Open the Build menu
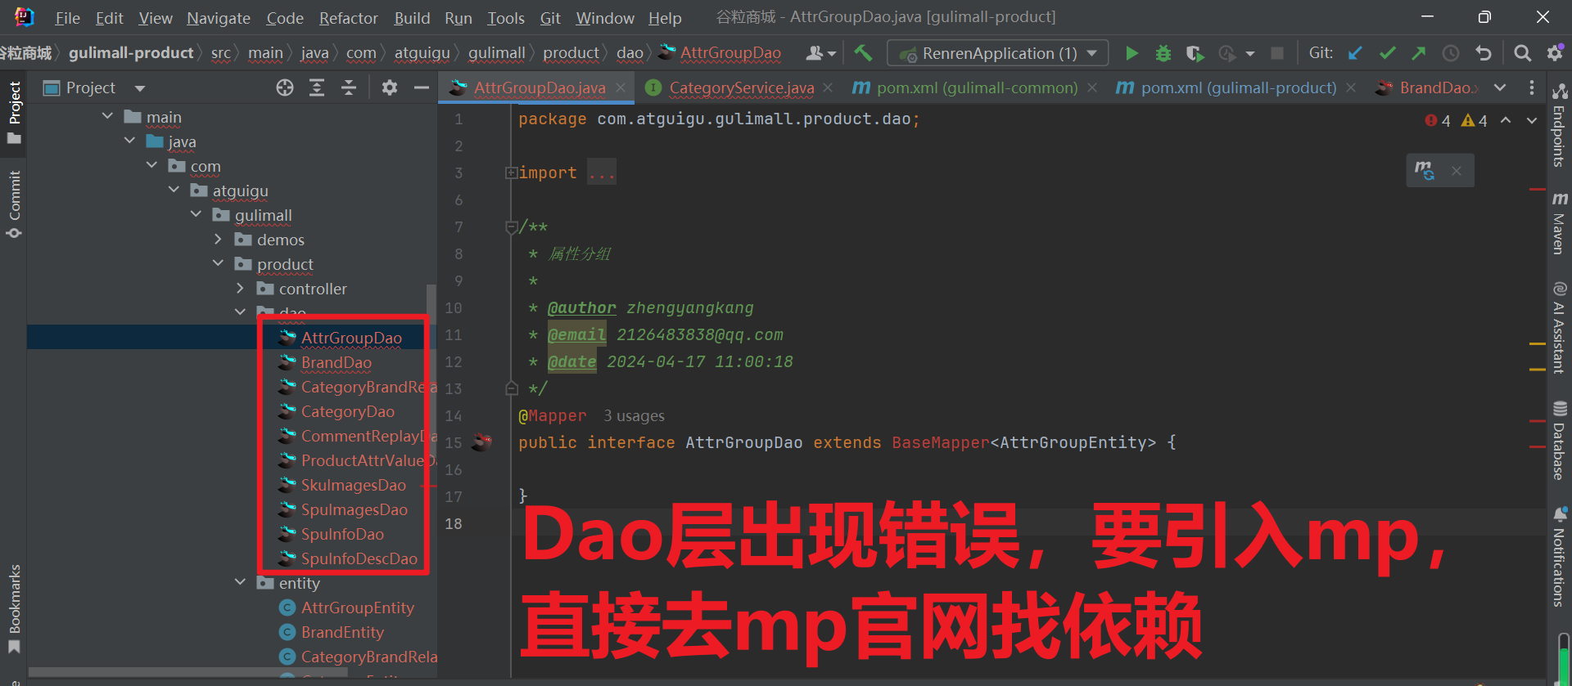Viewport: 1572px width, 686px height. (412, 17)
